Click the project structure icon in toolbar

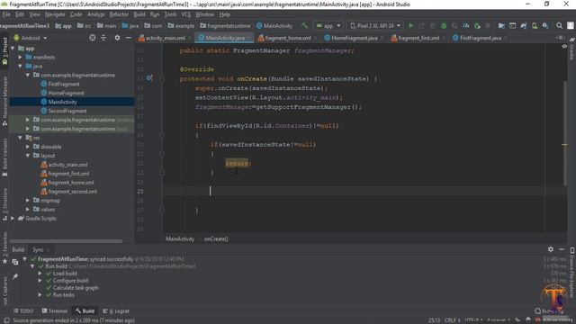pos(501,26)
